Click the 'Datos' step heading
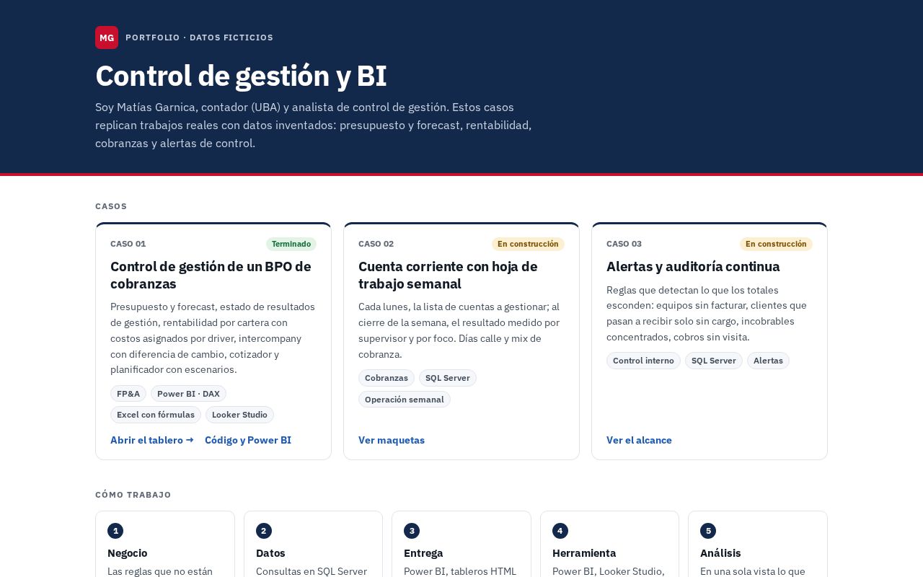The width and height of the screenshot is (923, 577). pyautogui.click(x=270, y=553)
